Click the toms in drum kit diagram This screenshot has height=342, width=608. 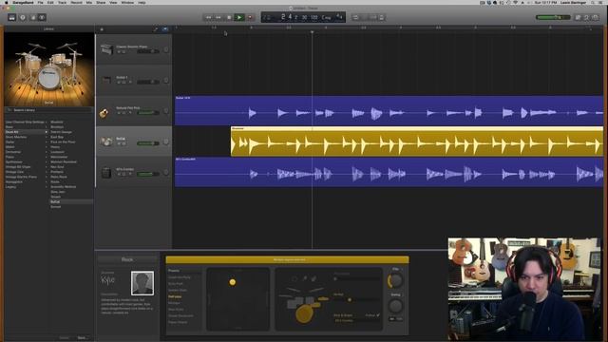pyautogui.click(x=301, y=302)
